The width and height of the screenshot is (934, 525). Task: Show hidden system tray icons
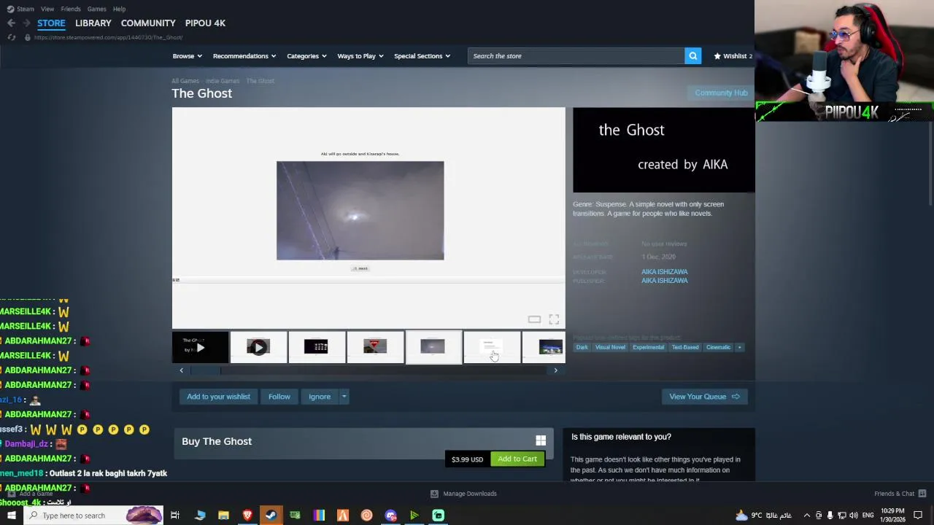806,516
